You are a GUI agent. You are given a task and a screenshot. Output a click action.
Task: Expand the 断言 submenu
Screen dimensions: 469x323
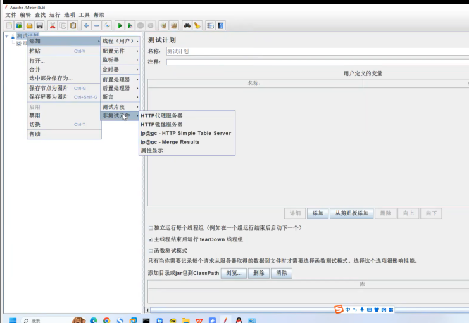click(x=120, y=97)
